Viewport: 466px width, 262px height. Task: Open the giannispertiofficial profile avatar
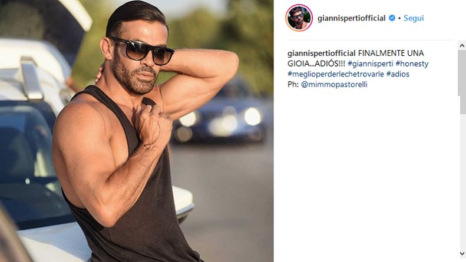(x=299, y=18)
